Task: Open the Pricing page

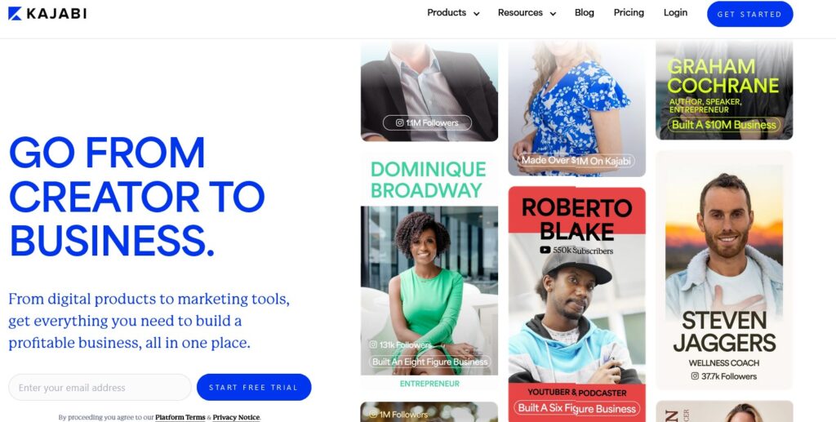Action: click(629, 13)
